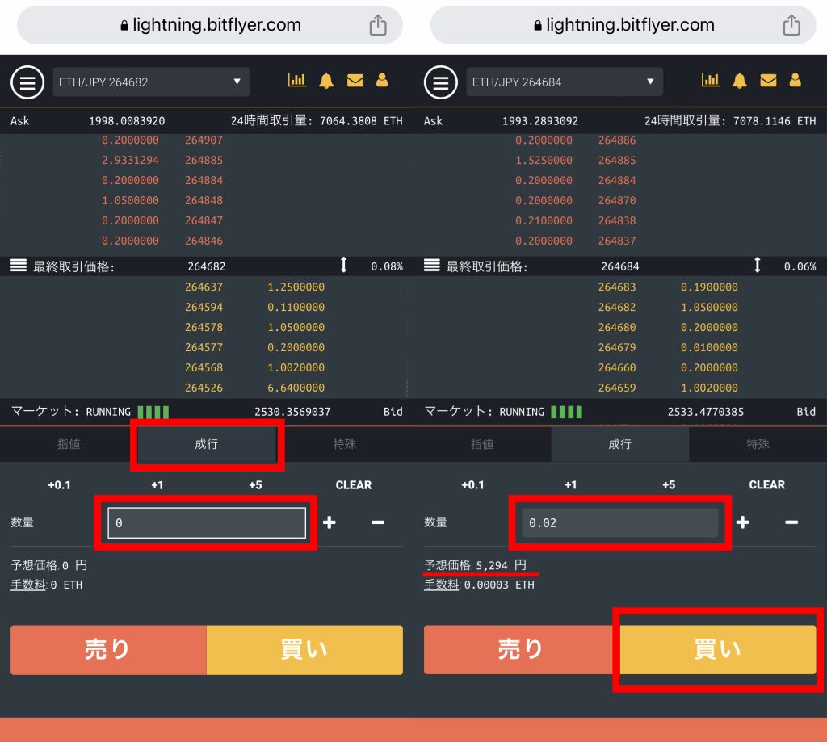The width and height of the screenshot is (827, 742).
Task: Increase quantity with the plus stepper on the right screen
Action: tap(742, 522)
